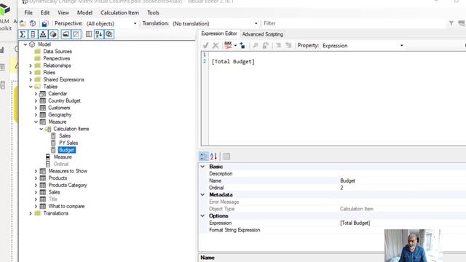The image size is (466, 262).
Task: Save changes with the floppy disk icon
Action: 44,23
